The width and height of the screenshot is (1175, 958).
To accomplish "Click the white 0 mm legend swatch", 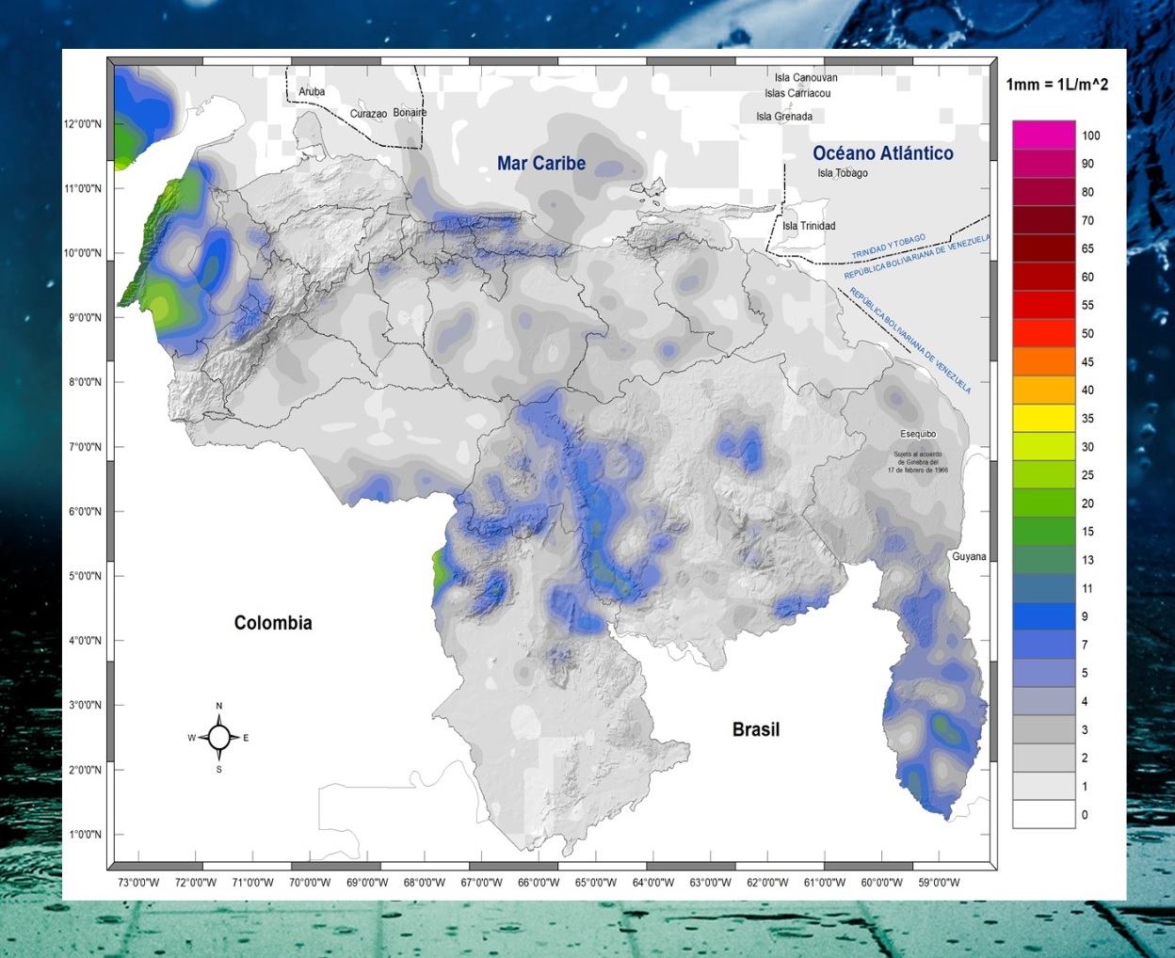I will click(1043, 814).
